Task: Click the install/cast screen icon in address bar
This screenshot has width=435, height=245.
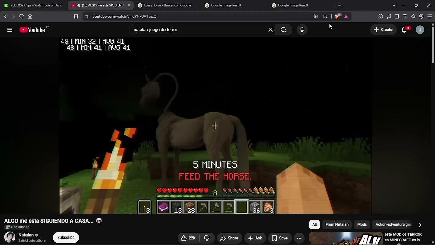Action: [x=325, y=16]
